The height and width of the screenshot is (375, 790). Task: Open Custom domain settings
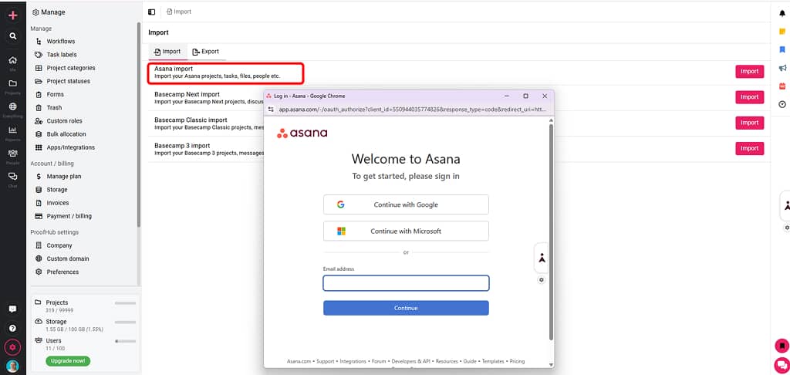68,258
